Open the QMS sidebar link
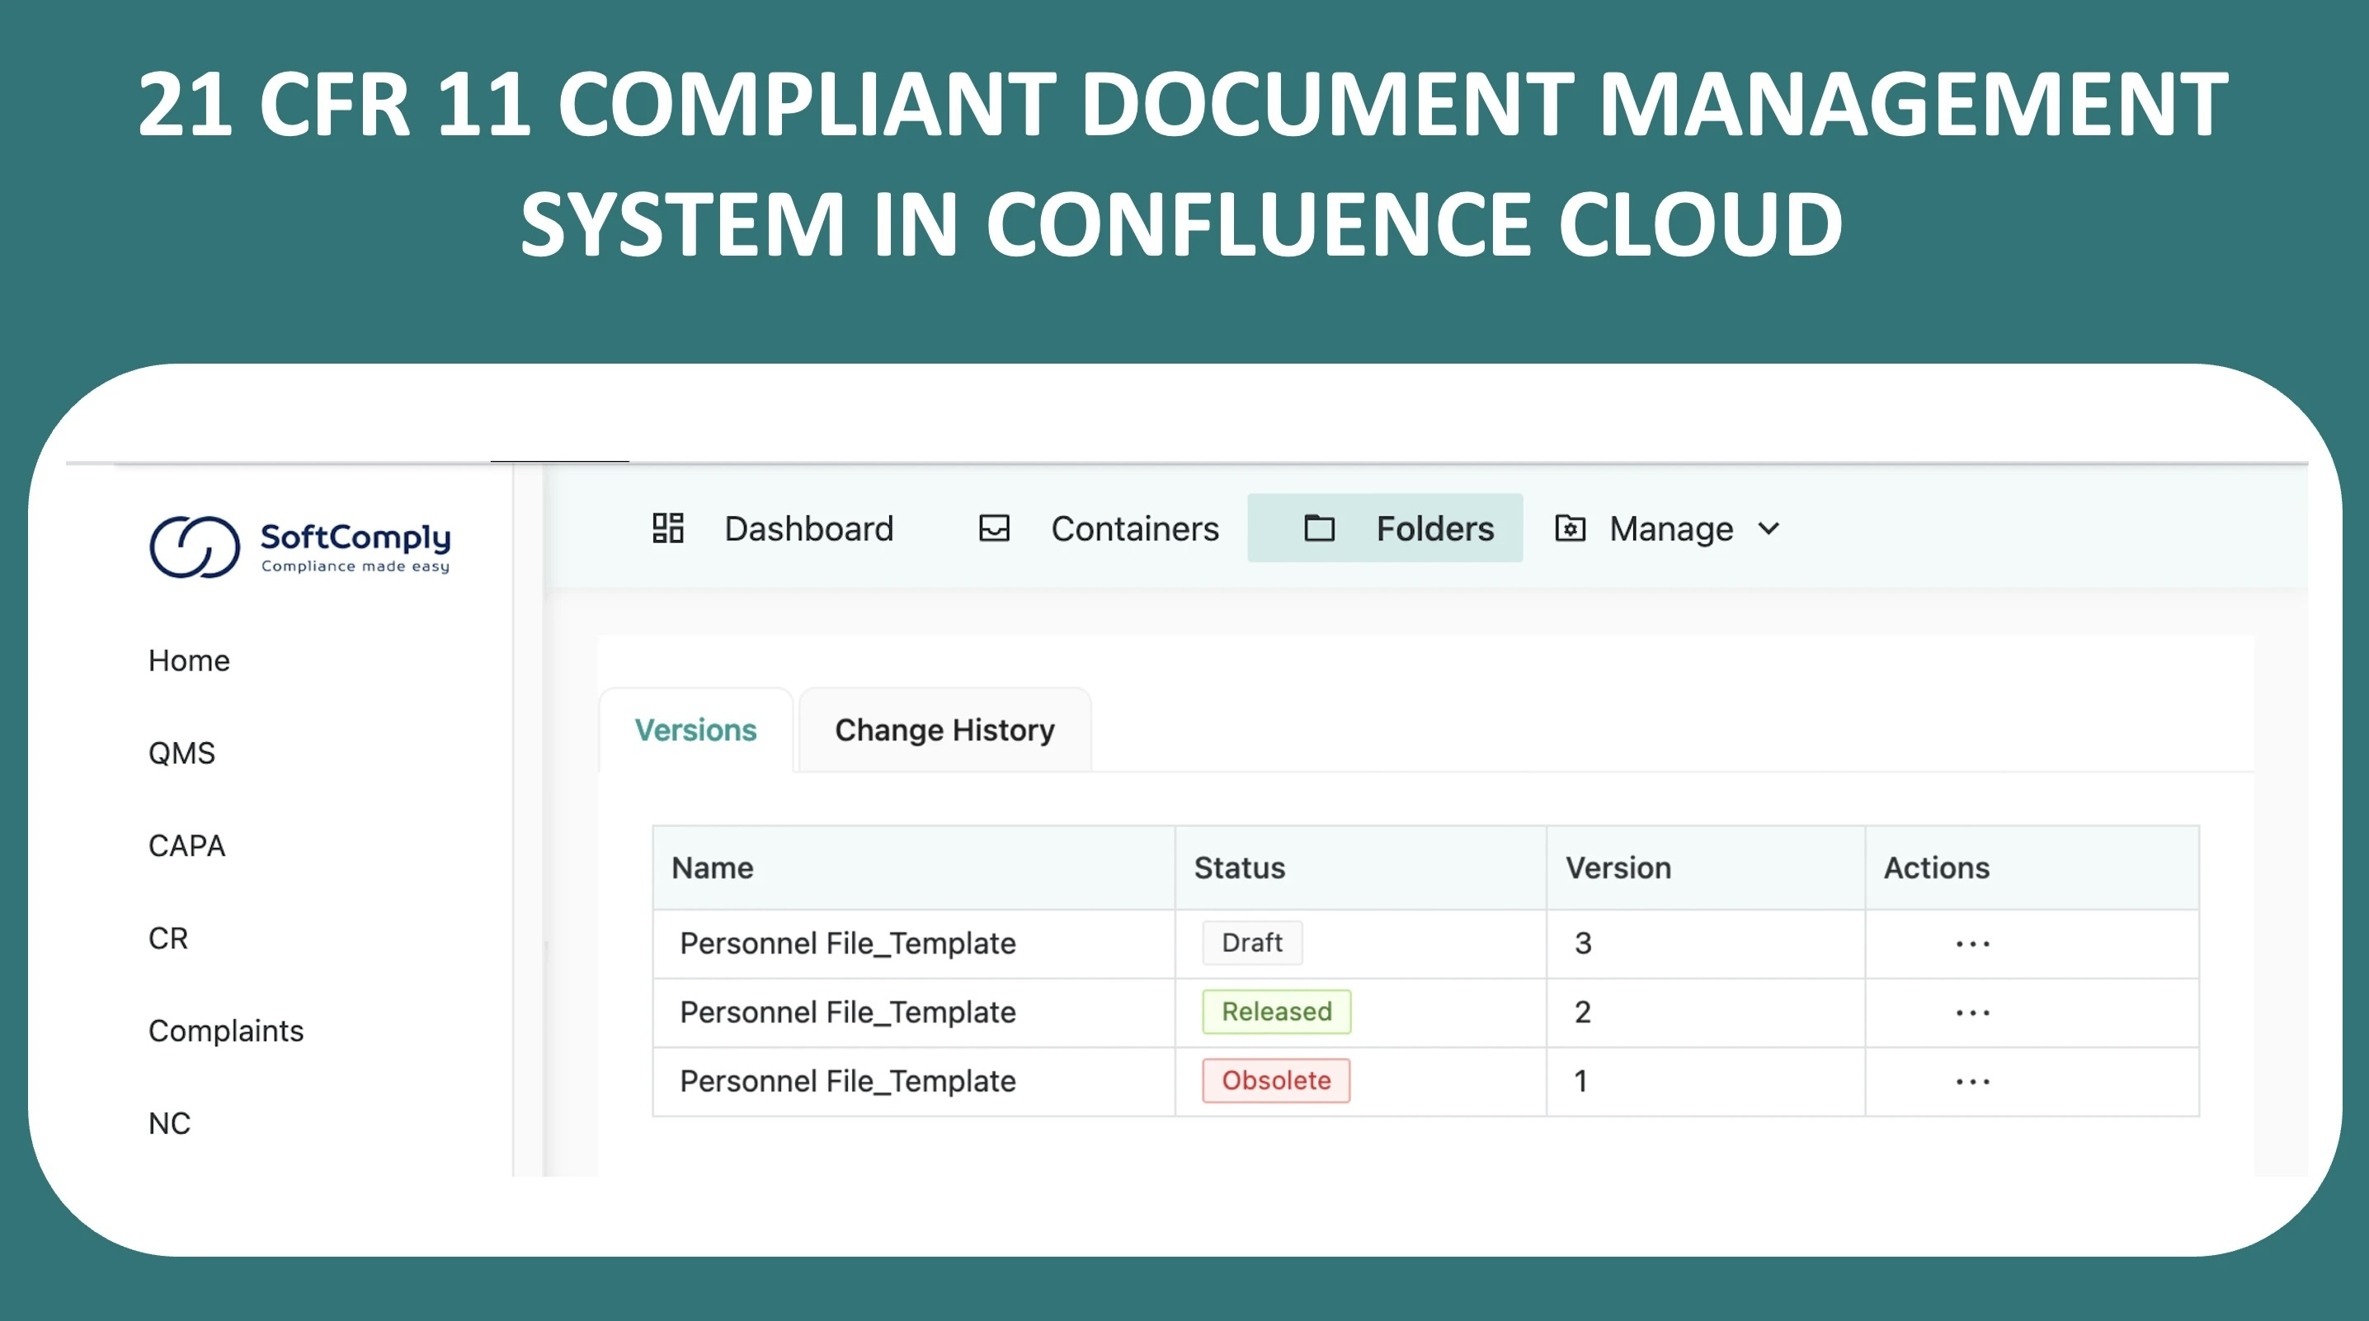The image size is (2369, 1321). pos(181,754)
